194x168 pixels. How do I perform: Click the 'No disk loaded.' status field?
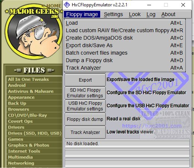coord(127,144)
